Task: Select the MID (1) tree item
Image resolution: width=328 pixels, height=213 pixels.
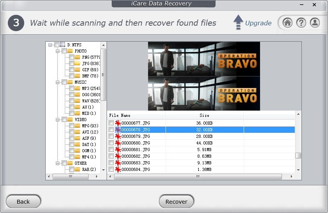Action: click(89, 113)
